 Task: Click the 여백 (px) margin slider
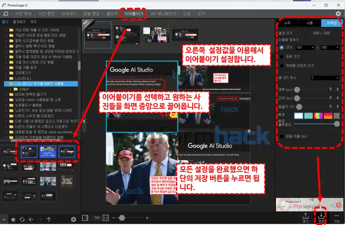[310, 89]
